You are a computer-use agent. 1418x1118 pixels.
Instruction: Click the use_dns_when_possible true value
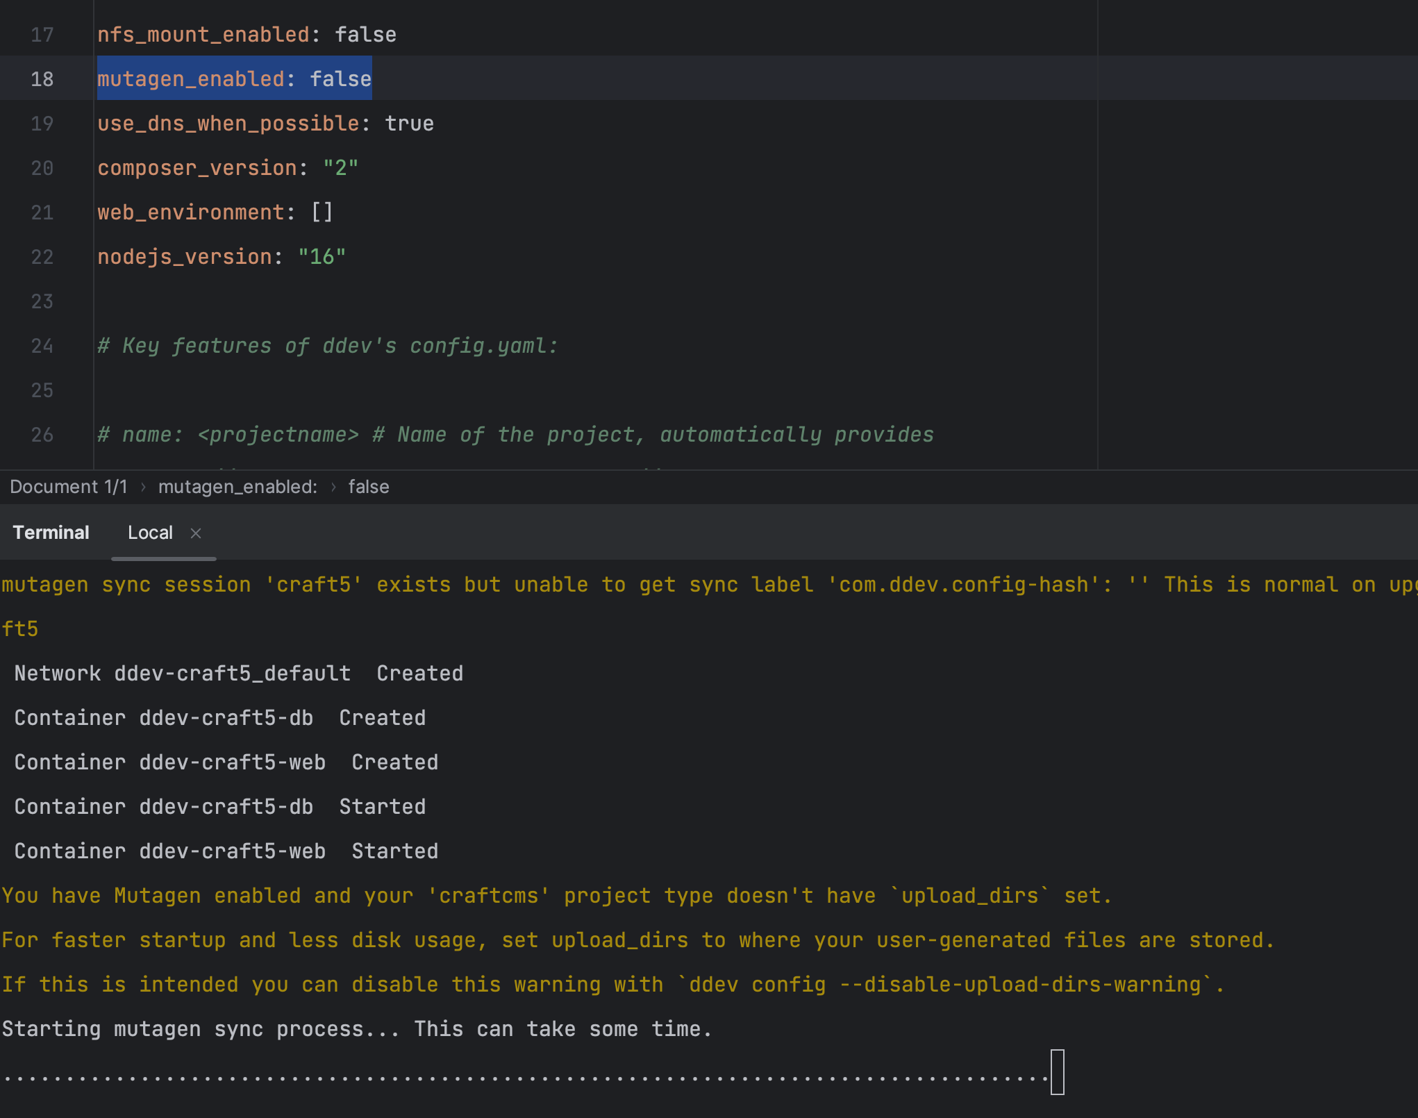click(x=410, y=123)
